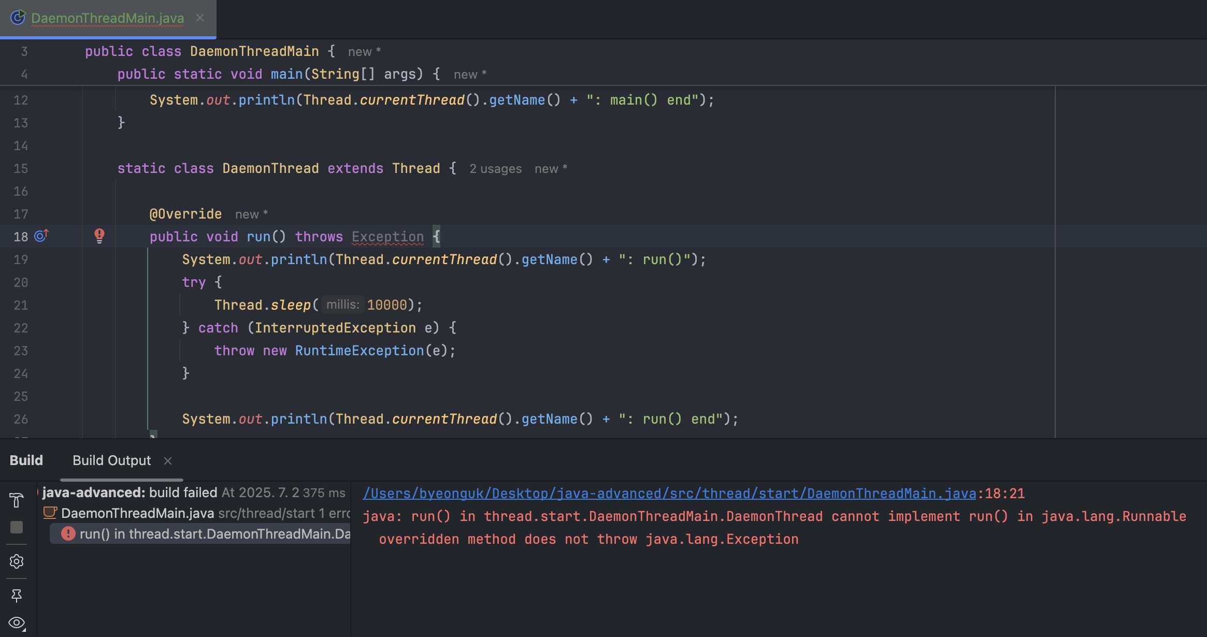Viewport: 1207px width, 637px height.
Task: Toggle the pin tab icon
Action: [x=17, y=596]
